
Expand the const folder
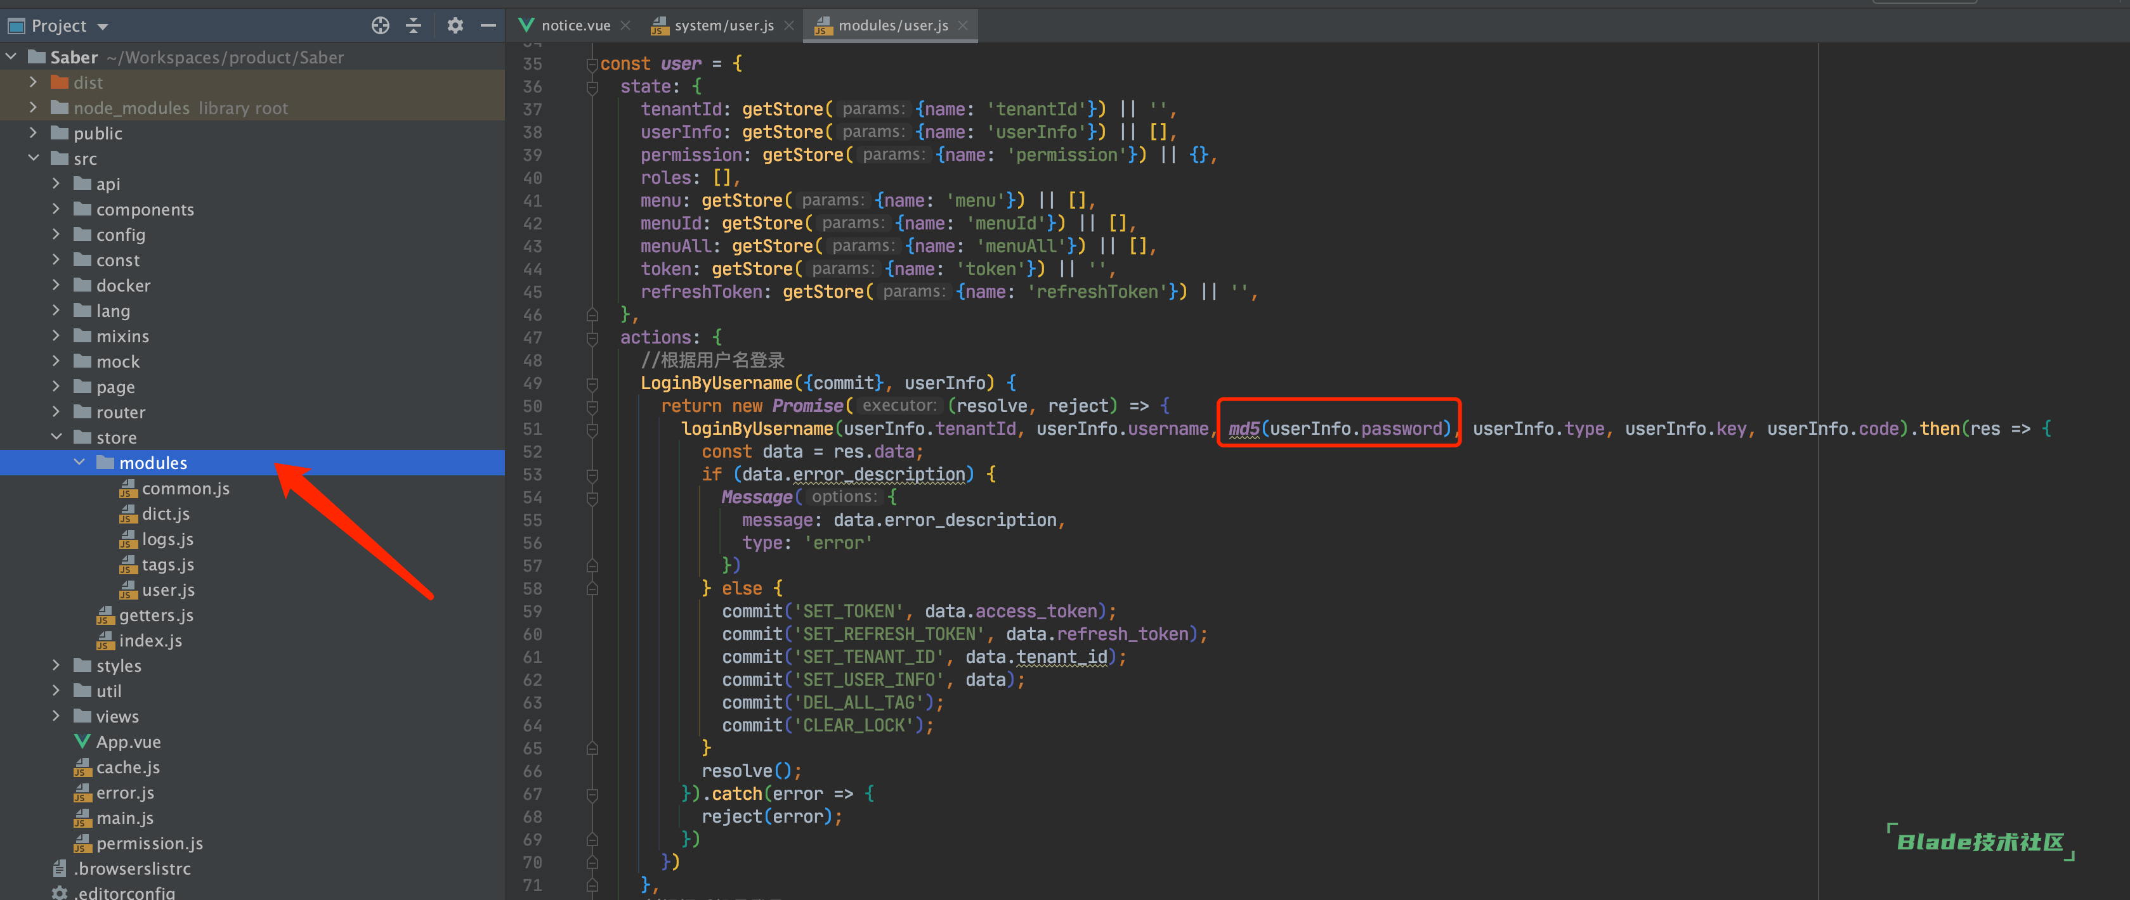pos(56,259)
